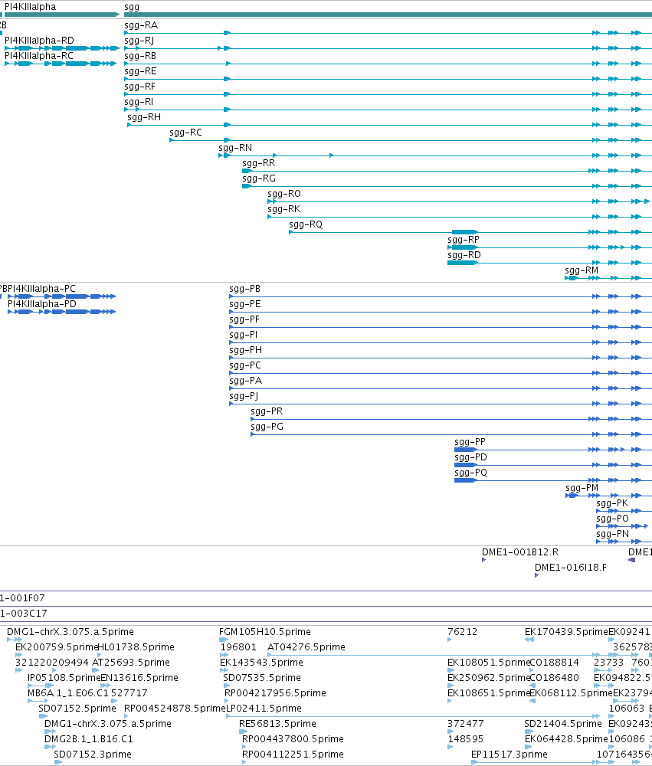
Task: Select transcript sgg-RF
Action: click(x=139, y=87)
